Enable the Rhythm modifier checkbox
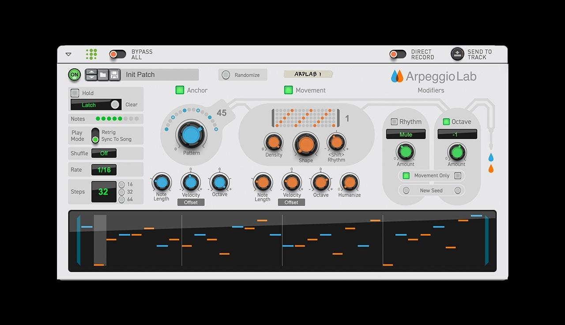565x325 pixels. (394, 122)
